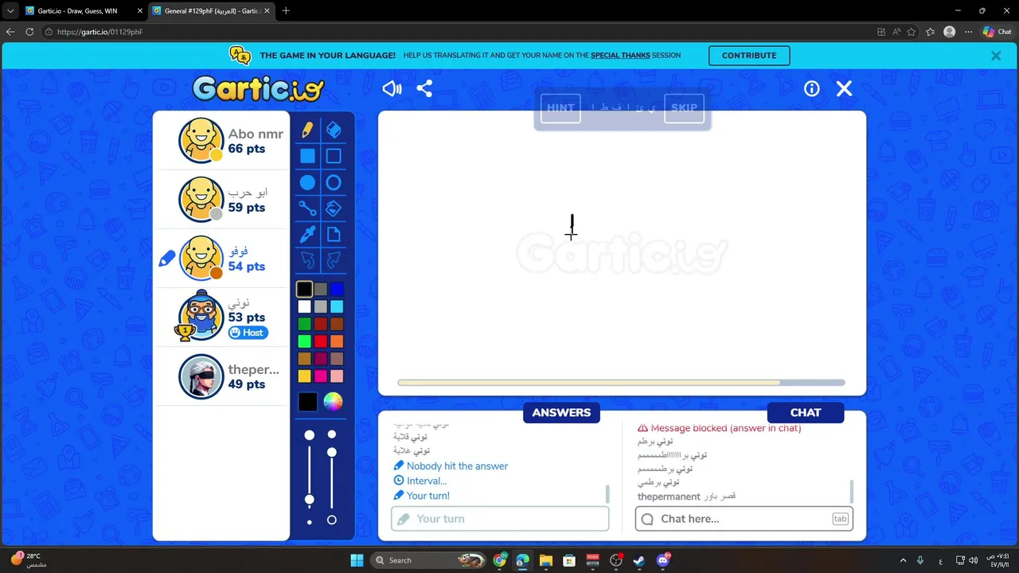Select the pencil drawing tool
The height and width of the screenshot is (573, 1019).
pos(307,130)
